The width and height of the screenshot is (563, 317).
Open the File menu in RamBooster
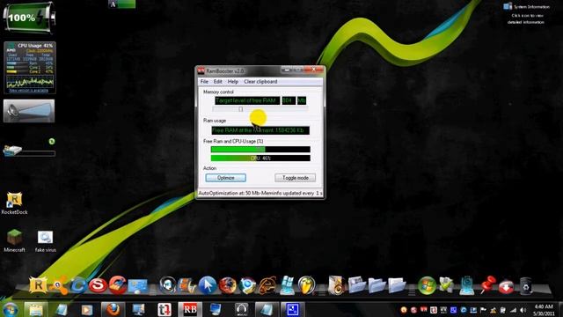(x=204, y=82)
